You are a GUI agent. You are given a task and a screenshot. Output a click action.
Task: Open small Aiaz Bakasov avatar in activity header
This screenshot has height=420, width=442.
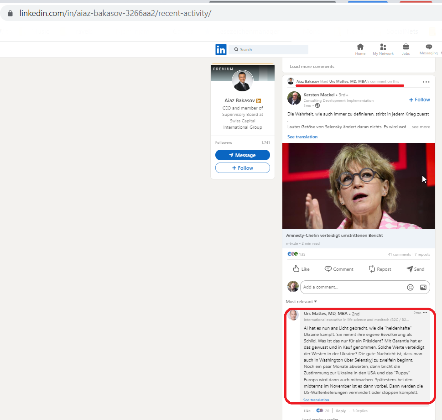click(x=291, y=81)
